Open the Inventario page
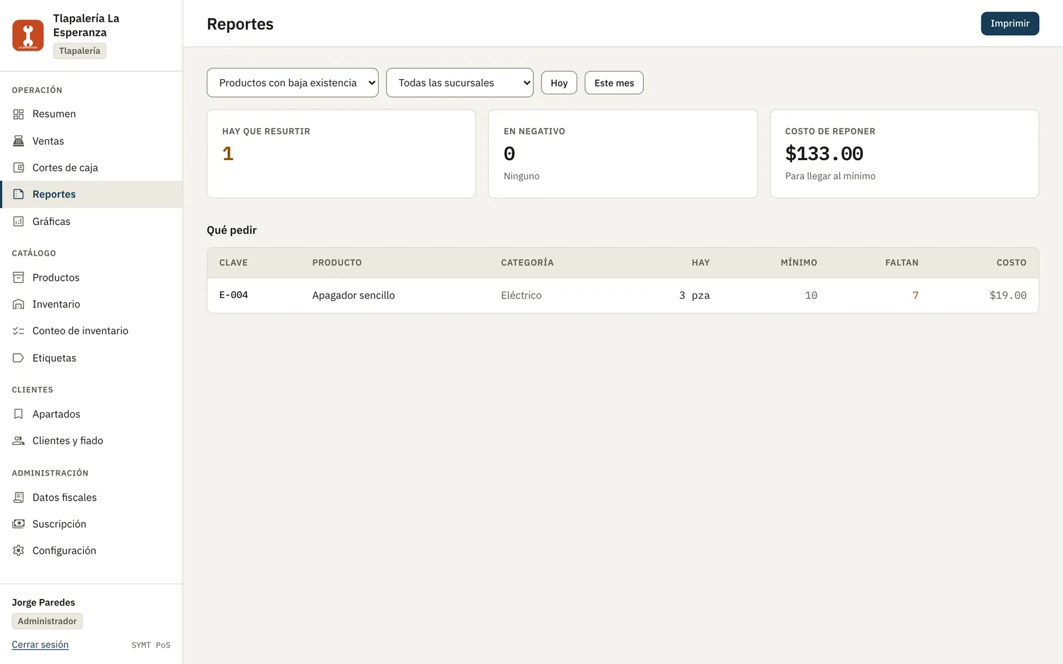1063x664 pixels. 91,304
